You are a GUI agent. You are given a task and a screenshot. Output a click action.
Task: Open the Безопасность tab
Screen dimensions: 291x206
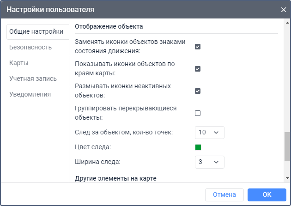(x=30, y=47)
